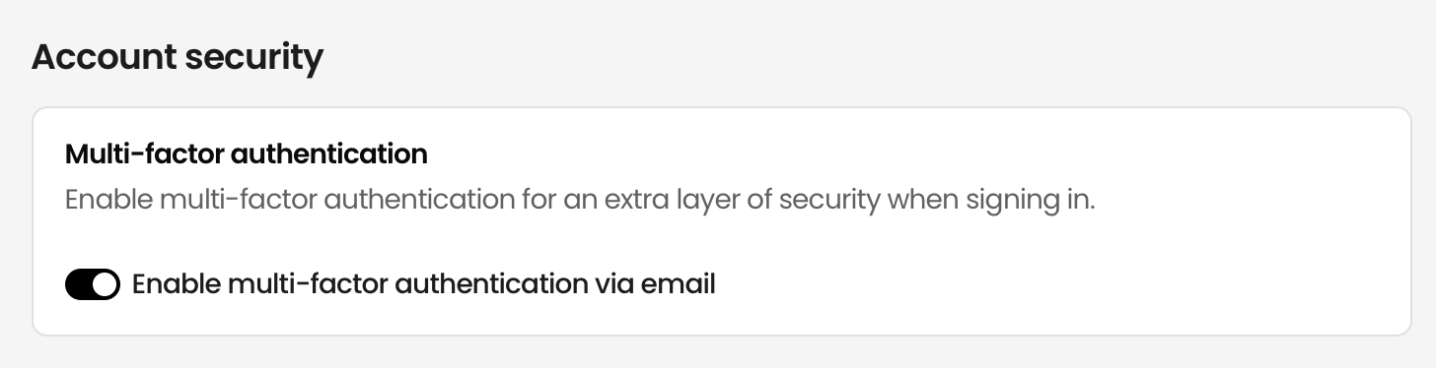Click 'Enable multi-factor' at the start of the gray description
The width and height of the screenshot is (1436, 368).
click(190, 202)
